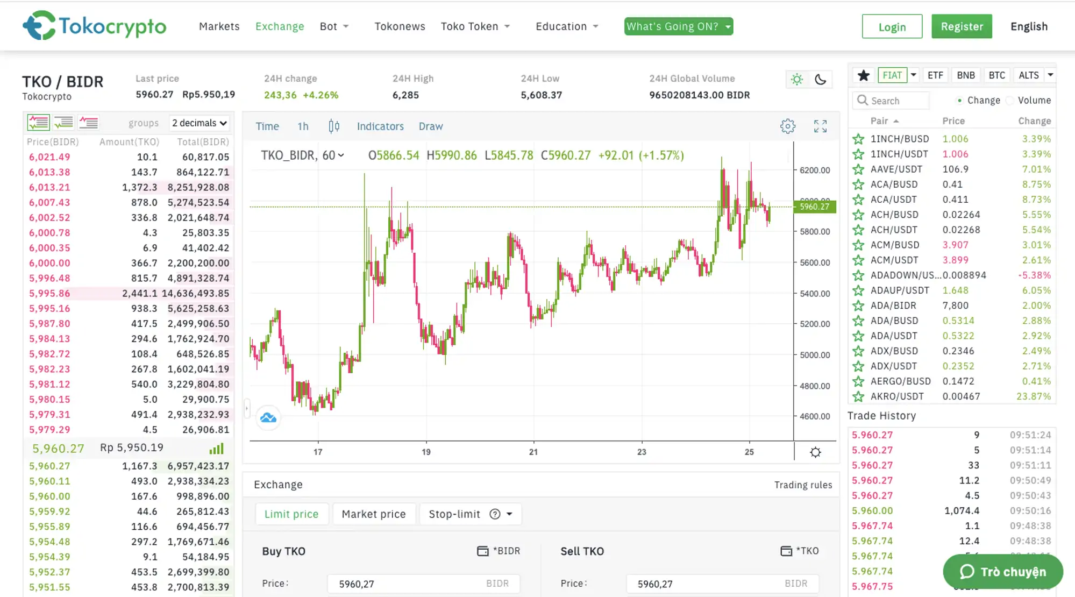Image resolution: width=1075 pixels, height=597 pixels.
Task: Open chart Indicators
Action: click(x=380, y=126)
